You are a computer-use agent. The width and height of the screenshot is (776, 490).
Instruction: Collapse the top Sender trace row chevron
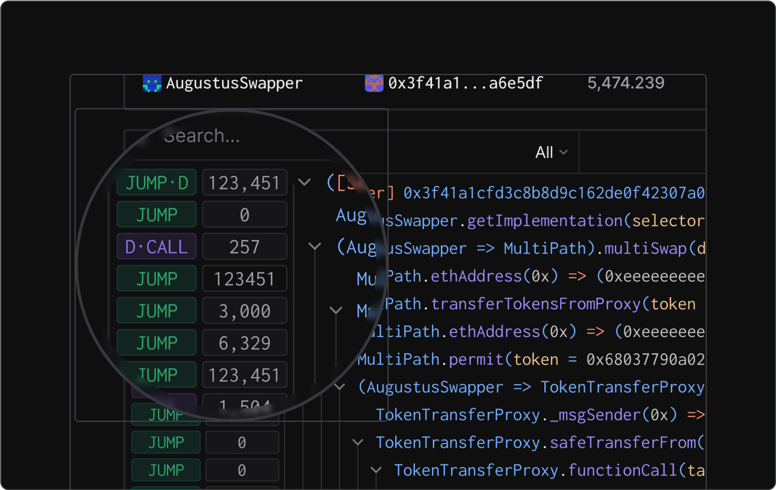[304, 182]
